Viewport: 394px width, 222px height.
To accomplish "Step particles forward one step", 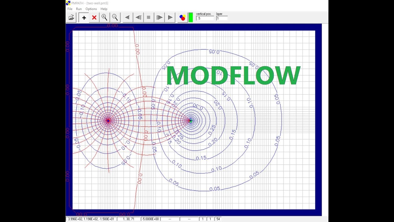I will point(159,18).
